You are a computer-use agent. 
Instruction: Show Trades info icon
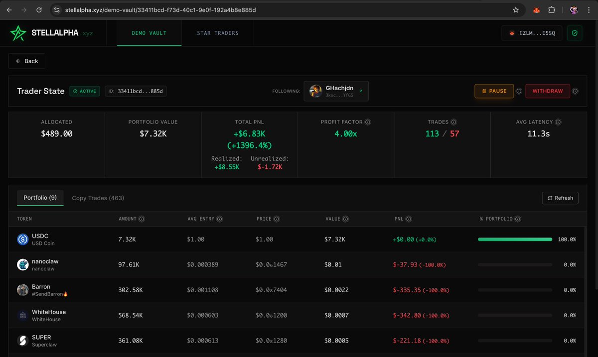click(x=453, y=122)
